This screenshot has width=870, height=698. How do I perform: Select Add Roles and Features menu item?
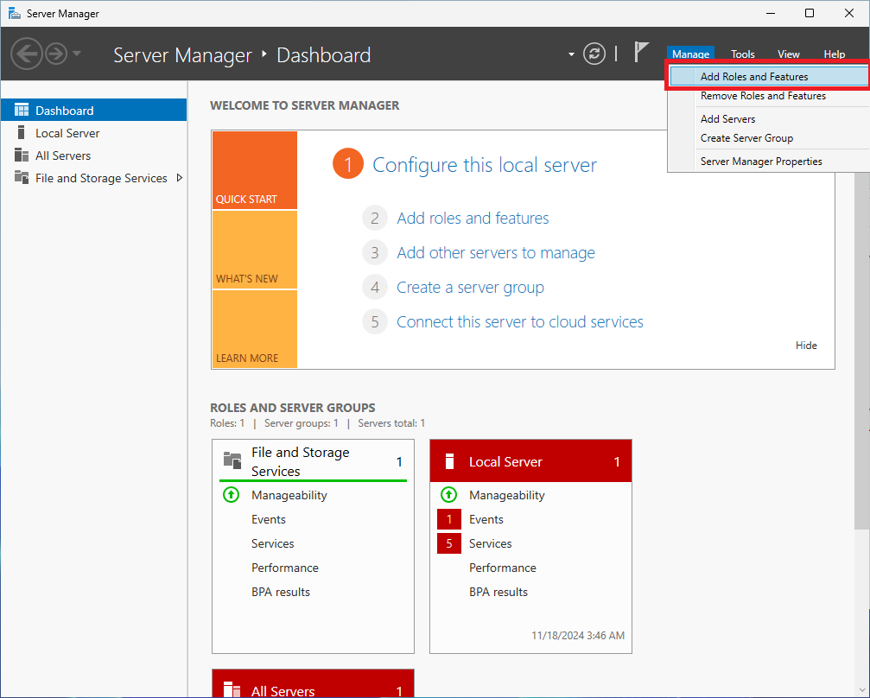point(753,77)
